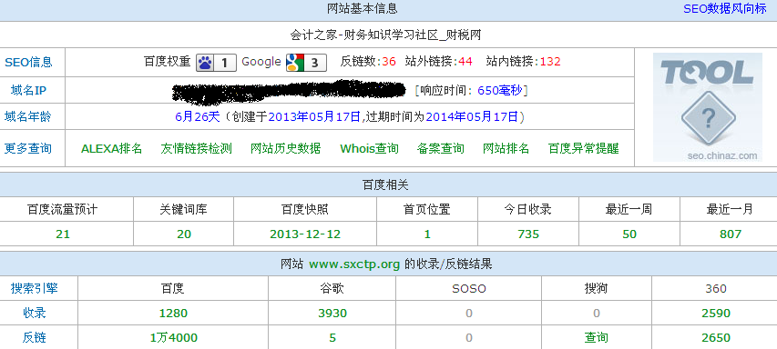Image resolution: width=777 pixels, height=349 pixels.
Task: Click the 站内链接 value 132
Action: pyautogui.click(x=550, y=62)
